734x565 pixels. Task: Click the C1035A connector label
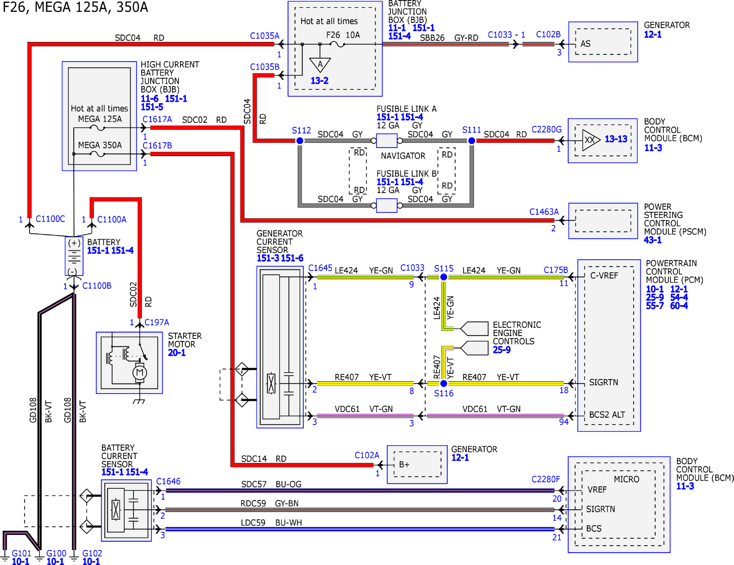click(265, 36)
